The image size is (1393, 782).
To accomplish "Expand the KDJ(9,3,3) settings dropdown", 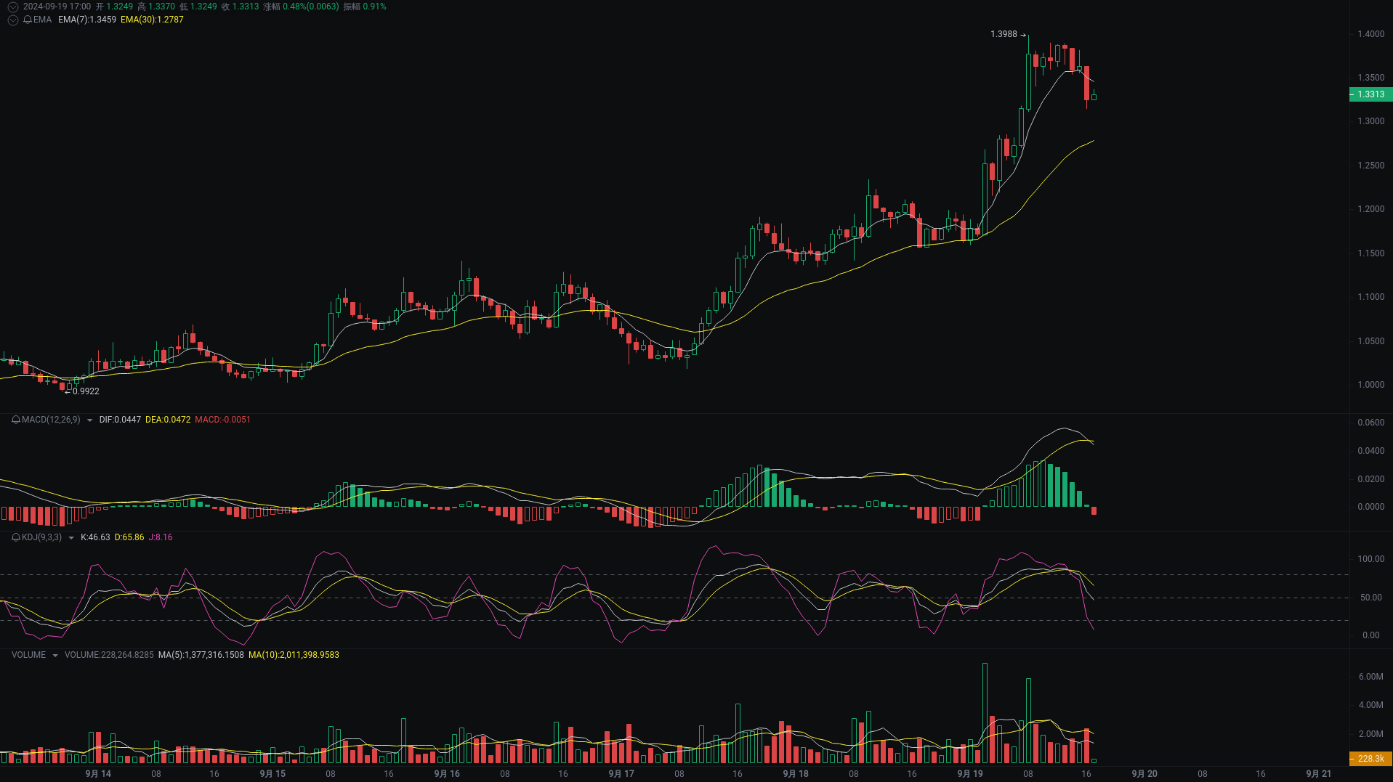I will click(x=70, y=537).
